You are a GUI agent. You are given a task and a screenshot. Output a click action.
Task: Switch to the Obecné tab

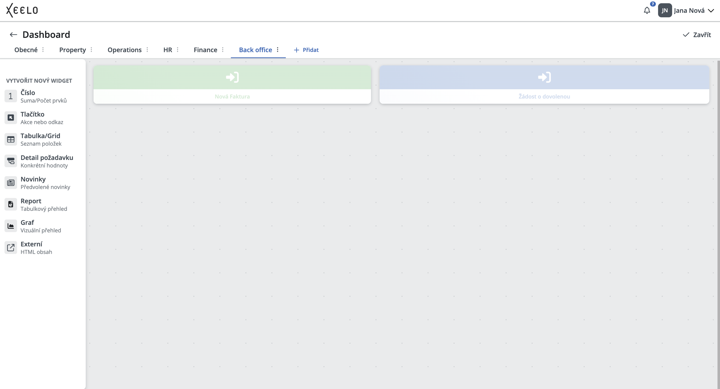[26, 50]
